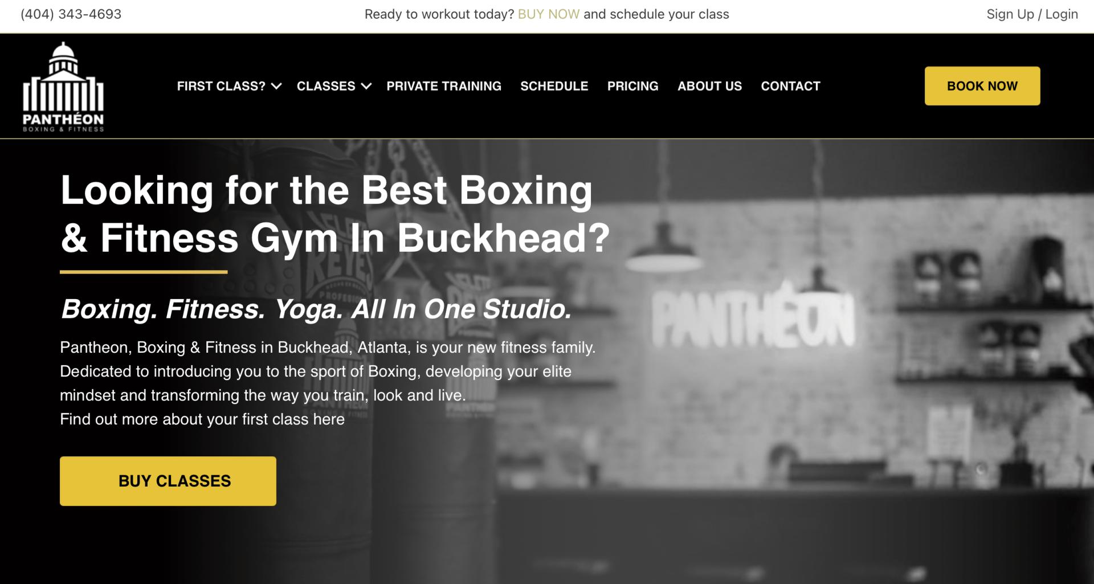1094x584 pixels.
Task: Navigate to the Pricing page
Action: (x=632, y=86)
